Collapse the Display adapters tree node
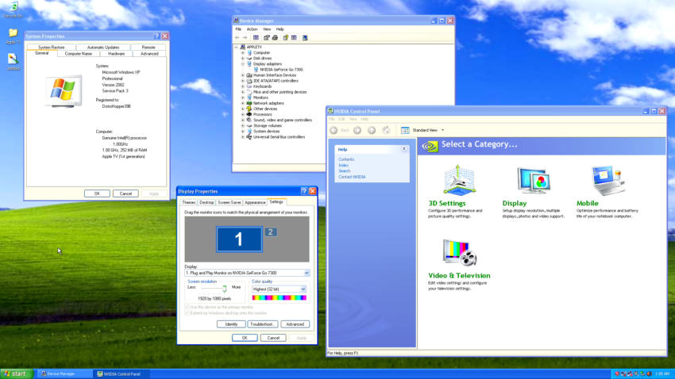Image resolution: width=675 pixels, height=379 pixels. tap(243, 64)
